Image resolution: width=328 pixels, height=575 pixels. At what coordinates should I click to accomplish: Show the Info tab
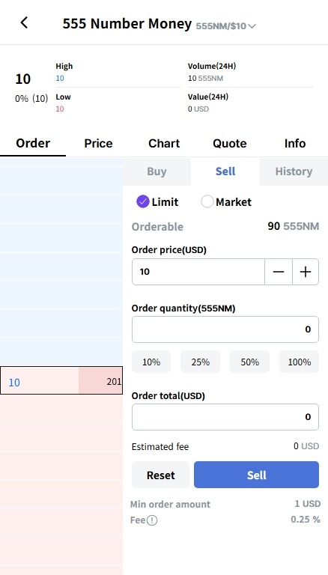[x=295, y=143]
